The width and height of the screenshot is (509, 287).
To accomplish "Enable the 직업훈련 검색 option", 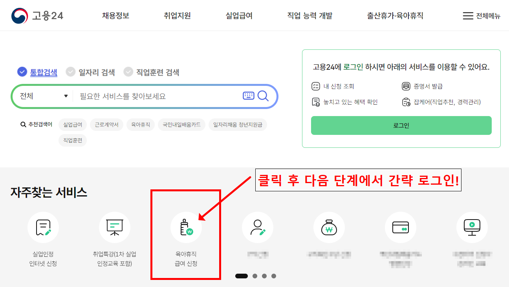I will pyautogui.click(x=128, y=72).
